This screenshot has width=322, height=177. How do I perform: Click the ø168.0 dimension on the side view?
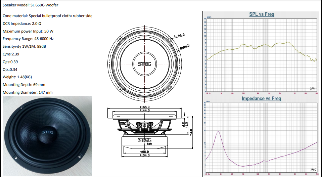pos(145,107)
